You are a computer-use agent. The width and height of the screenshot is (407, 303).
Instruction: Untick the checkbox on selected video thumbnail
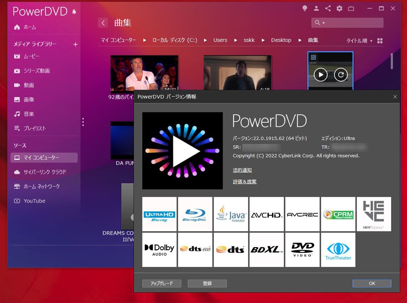pyautogui.click(x=313, y=57)
